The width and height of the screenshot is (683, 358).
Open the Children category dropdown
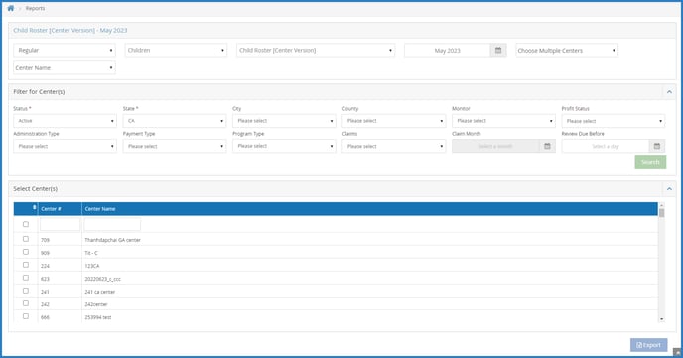176,50
